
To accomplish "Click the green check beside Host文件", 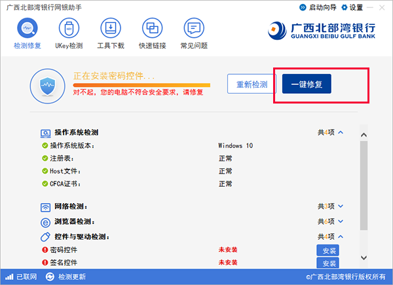I will point(45,171).
